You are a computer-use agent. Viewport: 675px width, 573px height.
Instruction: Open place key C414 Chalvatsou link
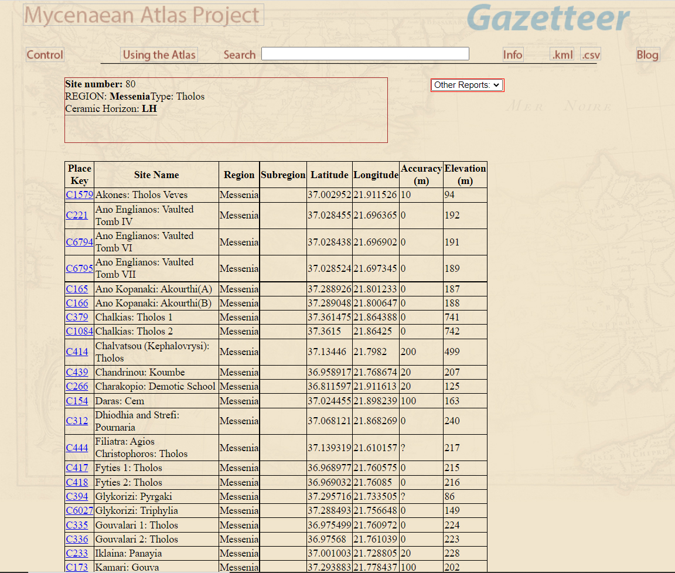pos(77,352)
